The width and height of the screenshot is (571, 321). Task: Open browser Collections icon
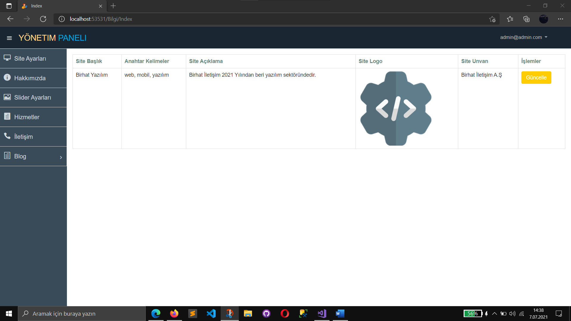pos(526,19)
